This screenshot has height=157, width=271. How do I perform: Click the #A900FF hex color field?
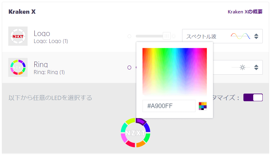click(169, 106)
